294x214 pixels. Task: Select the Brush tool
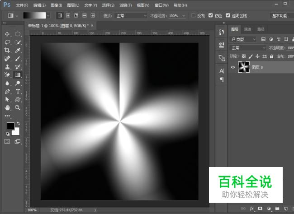point(18,58)
